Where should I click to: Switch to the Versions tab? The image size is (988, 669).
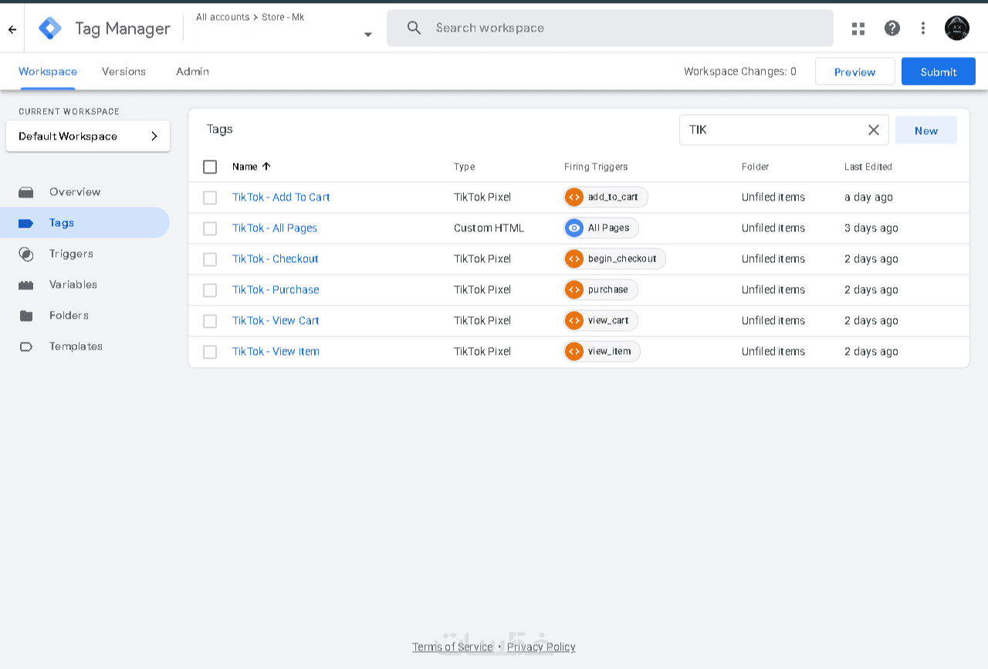pos(123,72)
